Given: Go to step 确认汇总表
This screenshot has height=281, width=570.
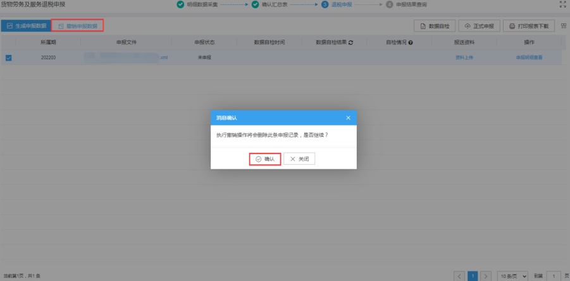Looking at the screenshot, I should point(269,4).
